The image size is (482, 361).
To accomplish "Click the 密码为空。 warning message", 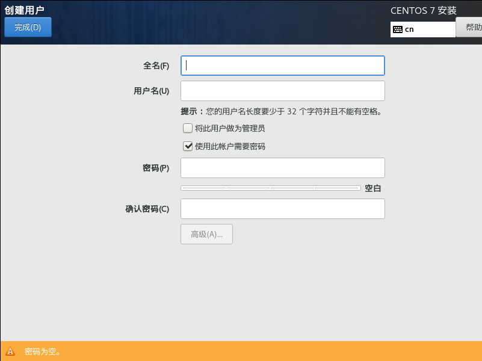I will 42,351.
